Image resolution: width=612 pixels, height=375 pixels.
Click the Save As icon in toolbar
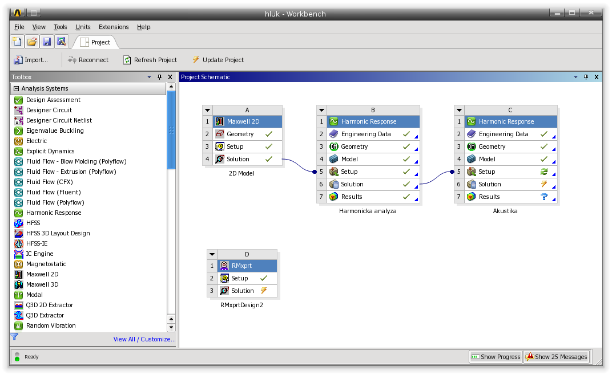62,42
